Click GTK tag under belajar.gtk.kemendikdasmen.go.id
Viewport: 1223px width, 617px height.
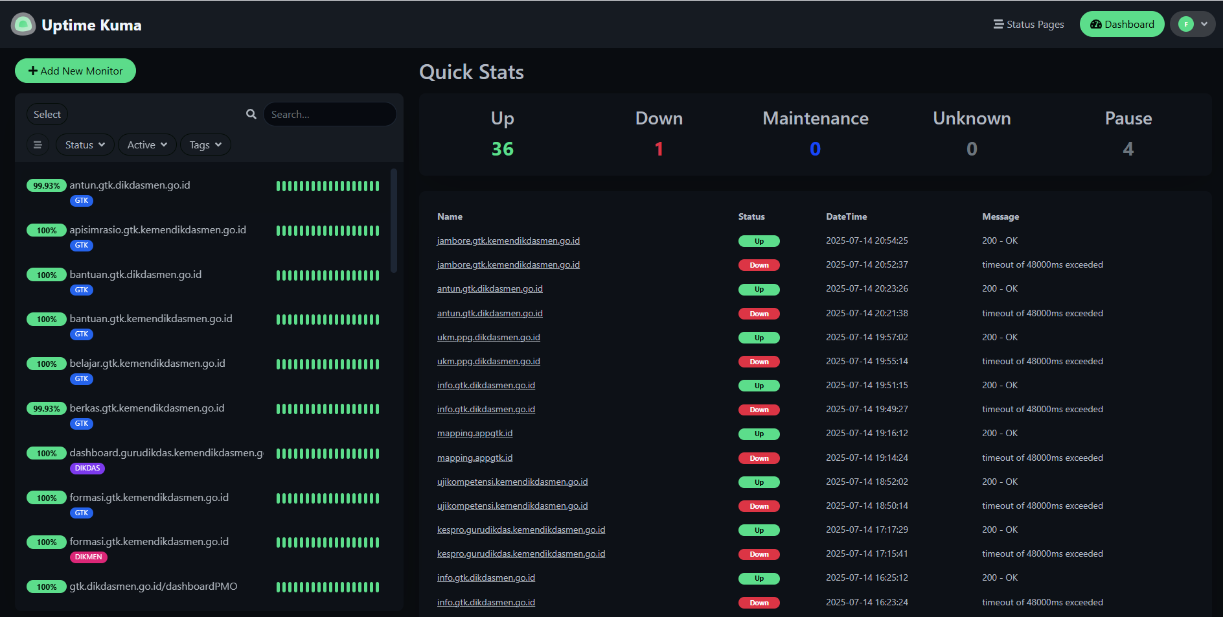(x=82, y=378)
